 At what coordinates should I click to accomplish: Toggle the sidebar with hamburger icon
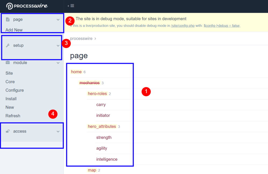coord(71,6)
